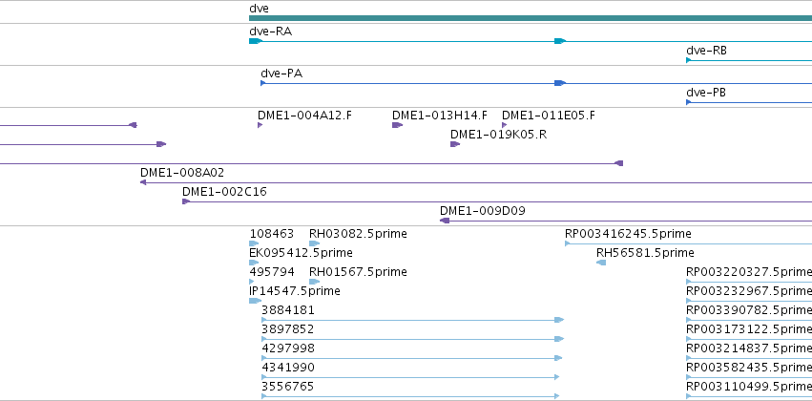This screenshot has height=401, width=812.
Task: Select the RP003416245.5prime start arrow
Action: pyautogui.click(x=568, y=243)
